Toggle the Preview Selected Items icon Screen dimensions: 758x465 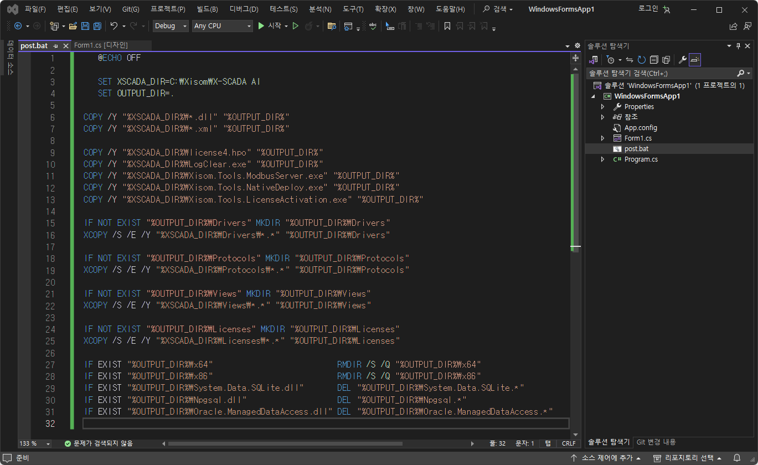[695, 59]
